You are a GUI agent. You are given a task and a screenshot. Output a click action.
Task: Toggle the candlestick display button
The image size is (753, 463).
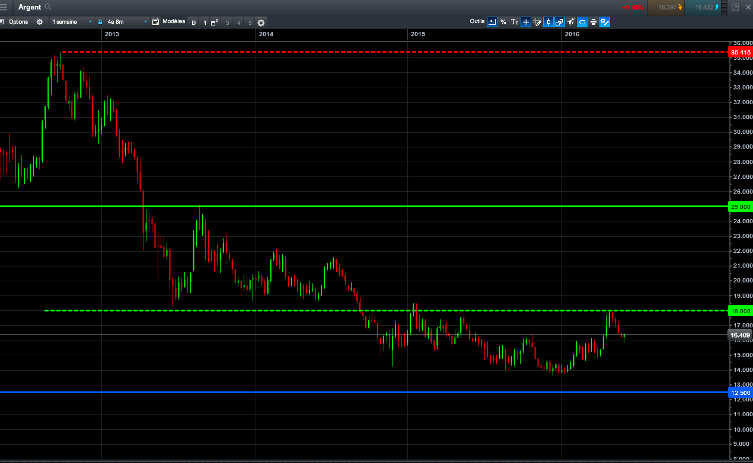(548, 22)
